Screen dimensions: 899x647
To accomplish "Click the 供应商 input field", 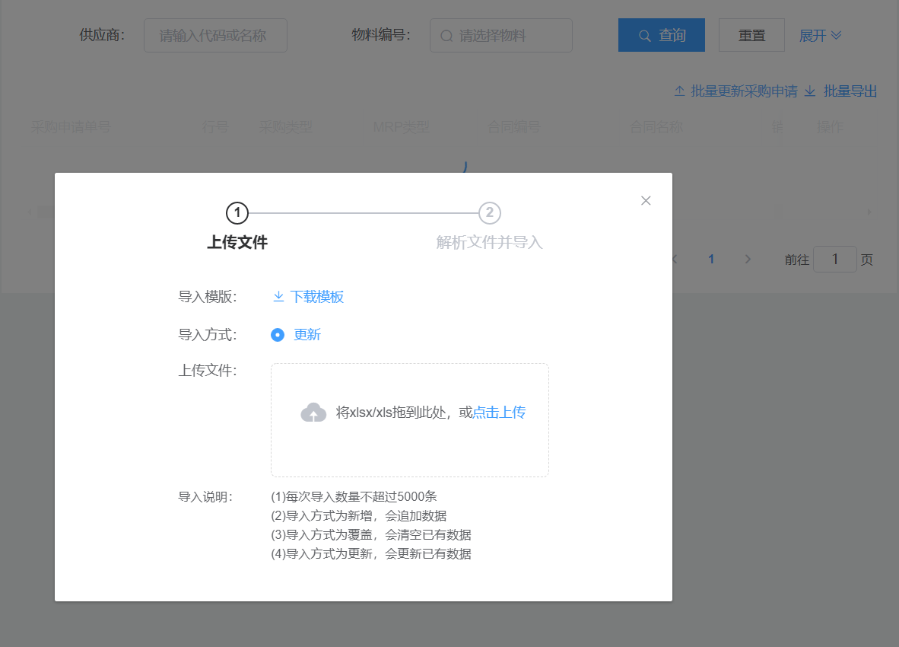I will [215, 36].
